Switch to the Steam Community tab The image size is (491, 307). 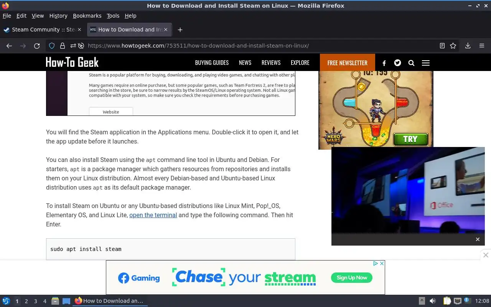tap(42, 30)
